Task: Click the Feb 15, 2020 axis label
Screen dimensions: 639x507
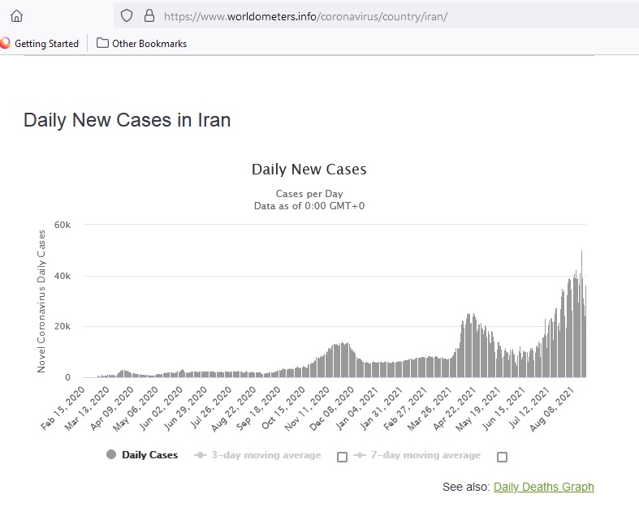Action: point(63,408)
